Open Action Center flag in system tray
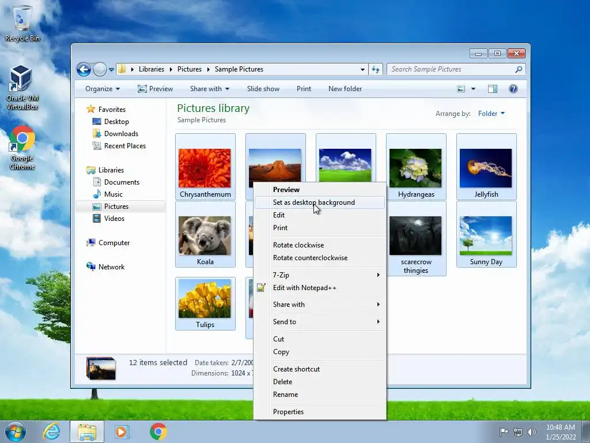 click(504, 431)
